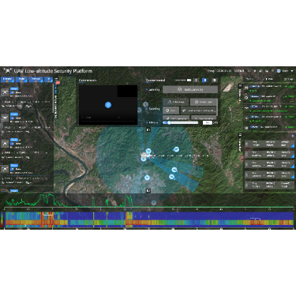296x296 pixels.
Task: Select the first drone thumbnail in the left list
Action: pos(5,92)
